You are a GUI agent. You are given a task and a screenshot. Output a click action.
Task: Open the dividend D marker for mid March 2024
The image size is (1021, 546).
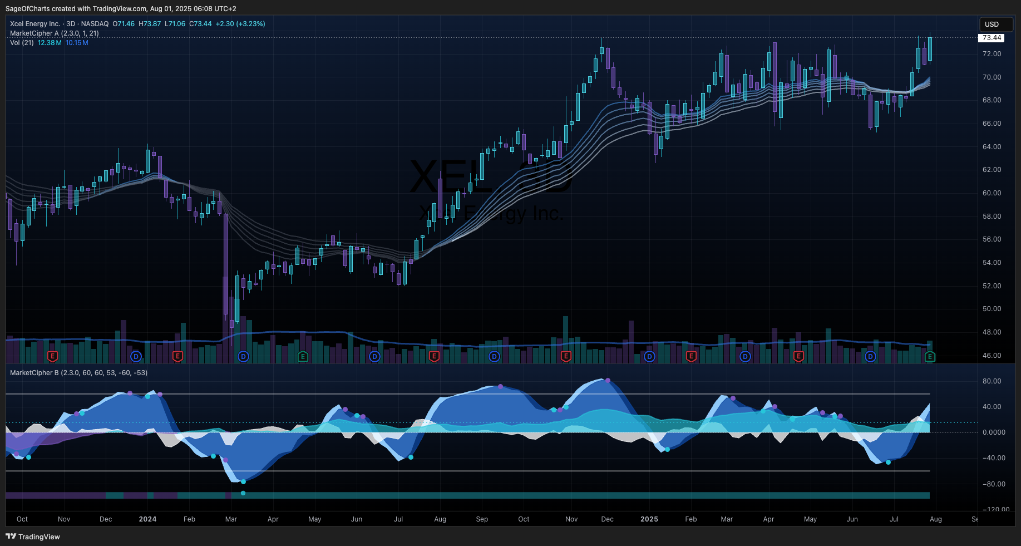click(x=243, y=356)
